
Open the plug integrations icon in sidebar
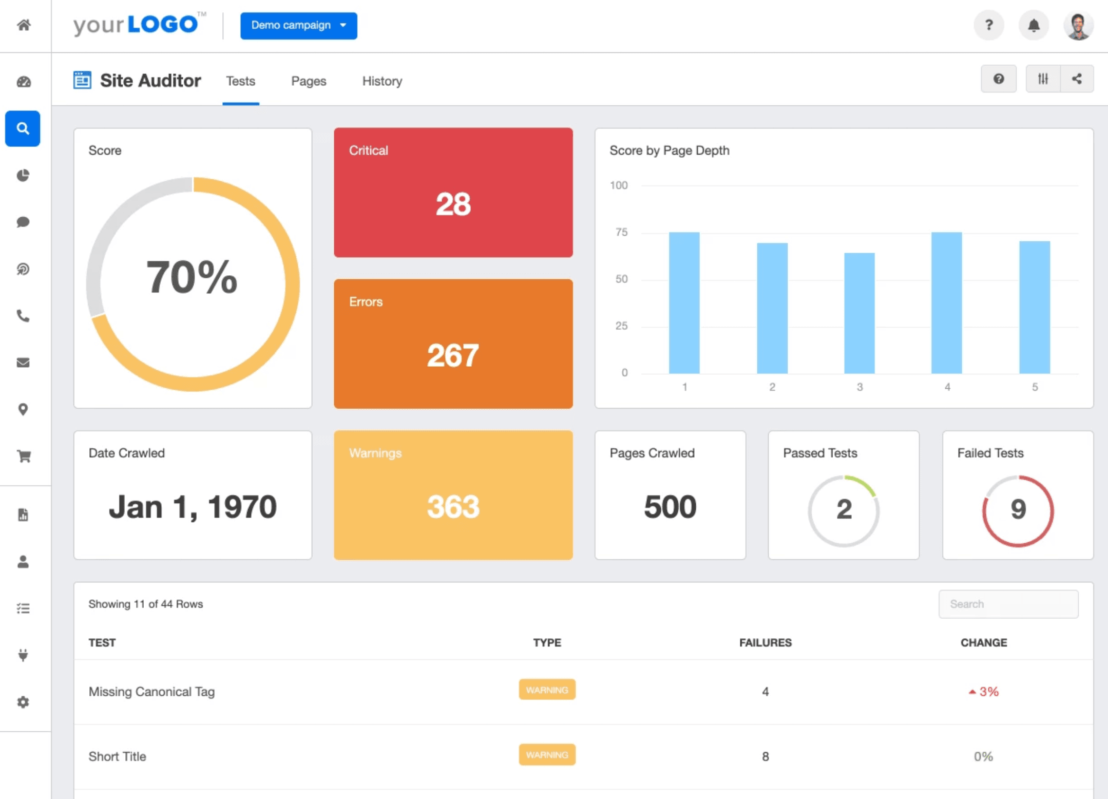(x=23, y=654)
